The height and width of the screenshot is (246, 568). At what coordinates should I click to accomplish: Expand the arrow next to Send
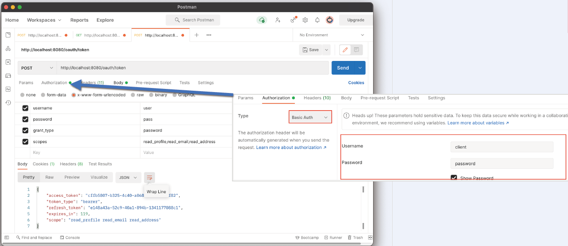tap(360, 68)
